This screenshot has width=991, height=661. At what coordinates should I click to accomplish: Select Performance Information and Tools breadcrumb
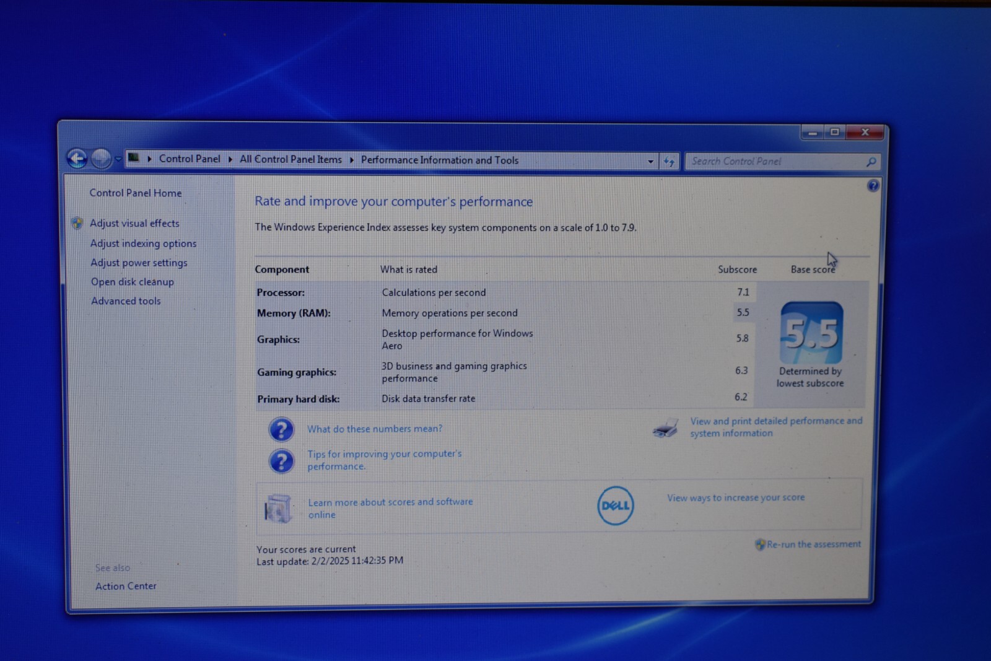click(x=440, y=160)
